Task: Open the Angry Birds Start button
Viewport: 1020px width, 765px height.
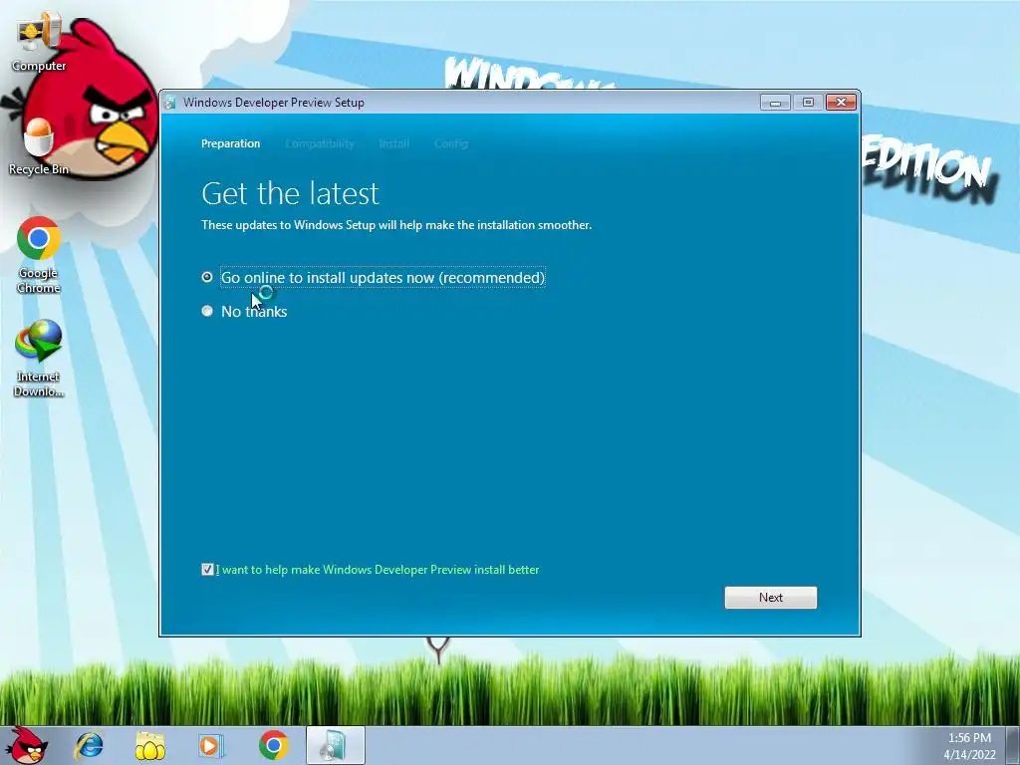Action: 27,745
